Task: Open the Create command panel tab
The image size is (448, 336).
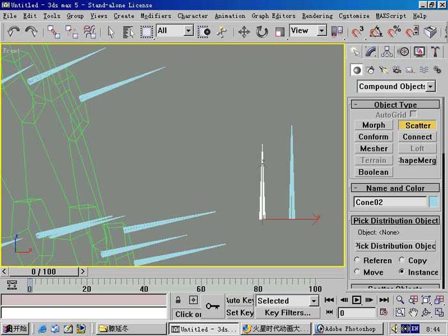Action: (355, 52)
